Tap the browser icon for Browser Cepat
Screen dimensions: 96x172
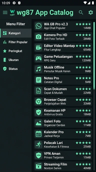38,101
